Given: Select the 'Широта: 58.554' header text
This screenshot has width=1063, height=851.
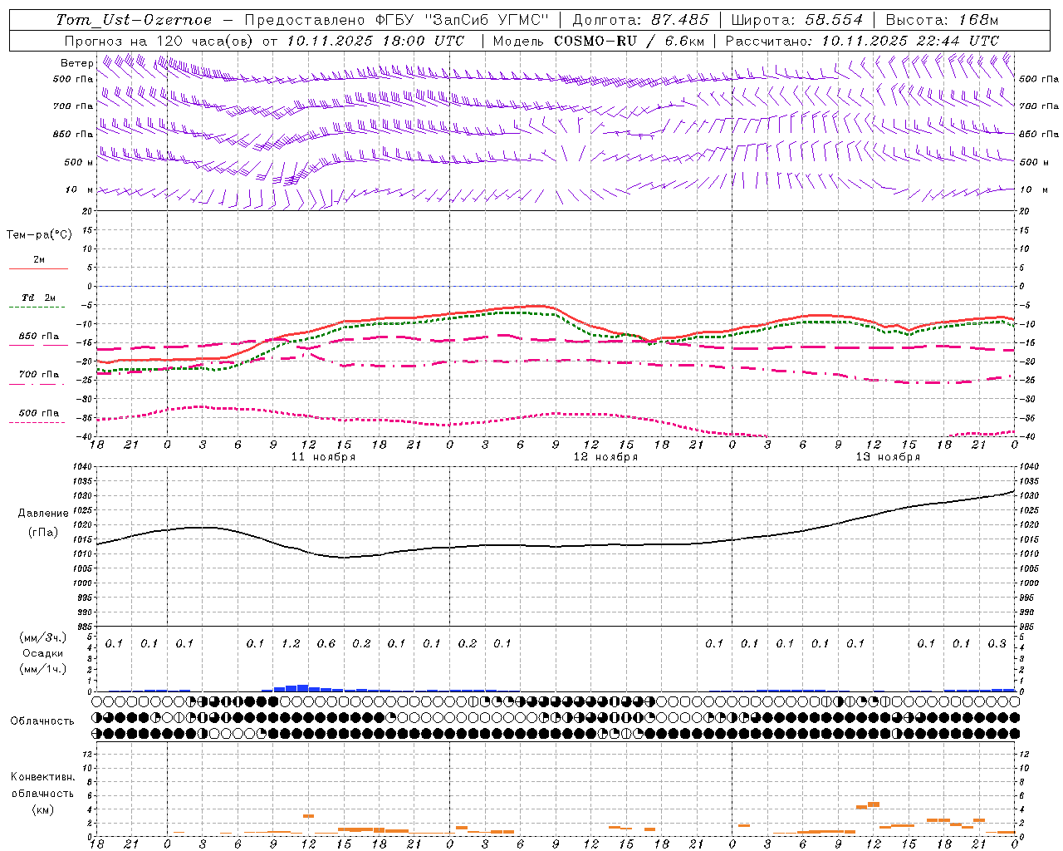Looking at the screenshot, I should [797, 20].
